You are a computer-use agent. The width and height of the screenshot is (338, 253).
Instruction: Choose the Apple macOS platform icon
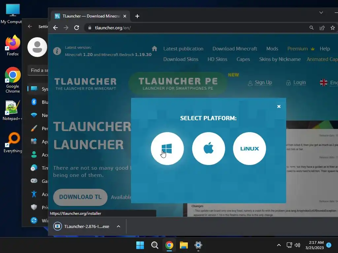tap(209, 149)
